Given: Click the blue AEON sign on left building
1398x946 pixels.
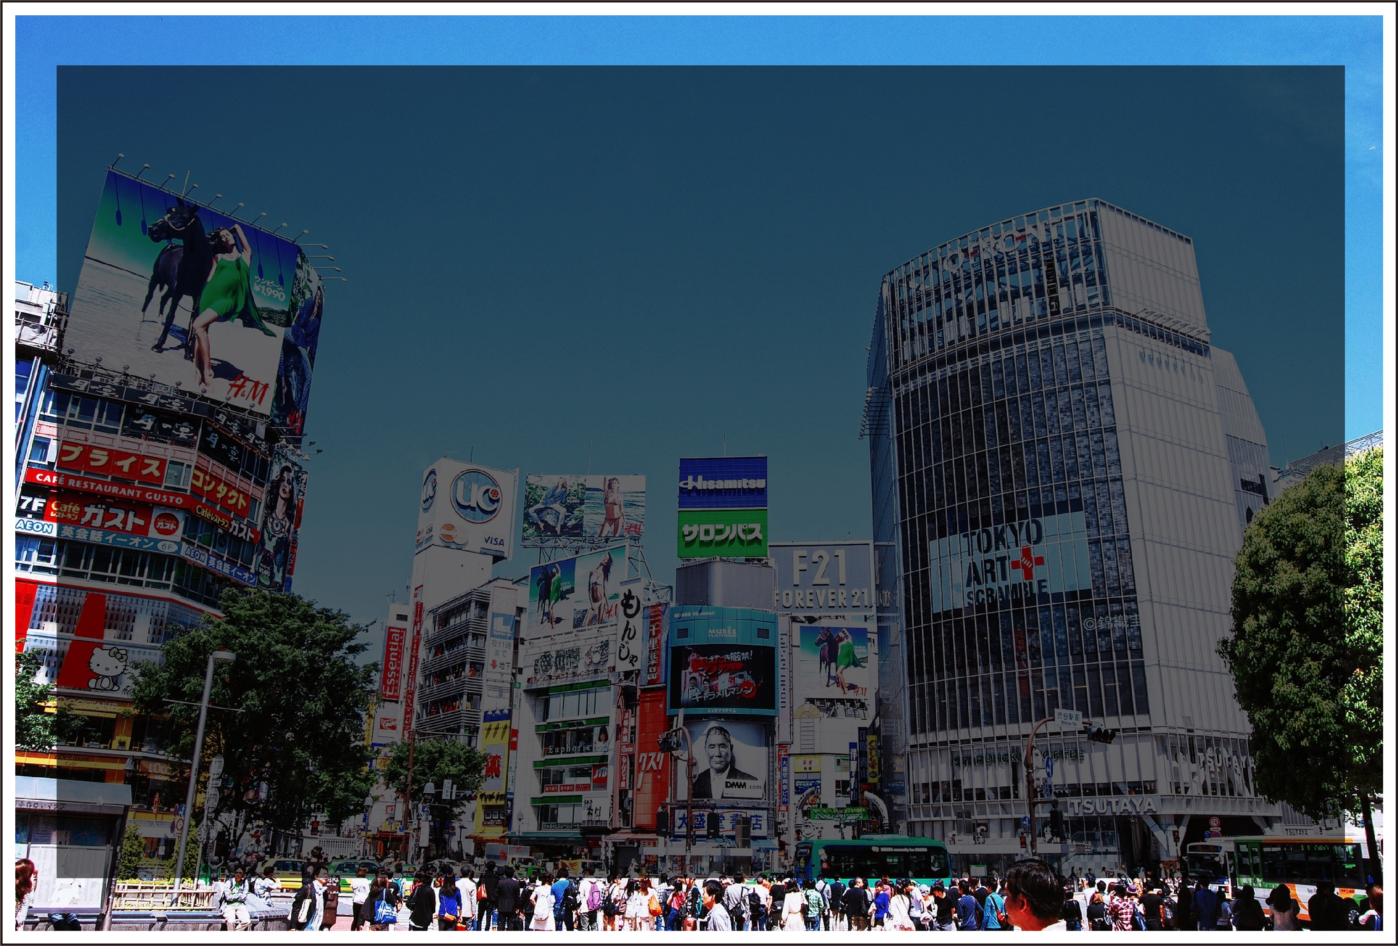Looking at the screenshot, I should pyautogui.click(x=35, y=526).
